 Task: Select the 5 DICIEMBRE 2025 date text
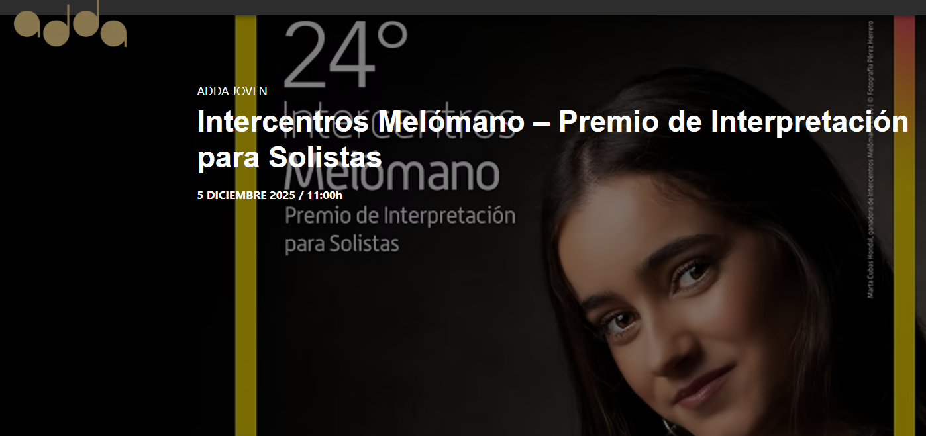pyautogui.click(x=246, y=195)
